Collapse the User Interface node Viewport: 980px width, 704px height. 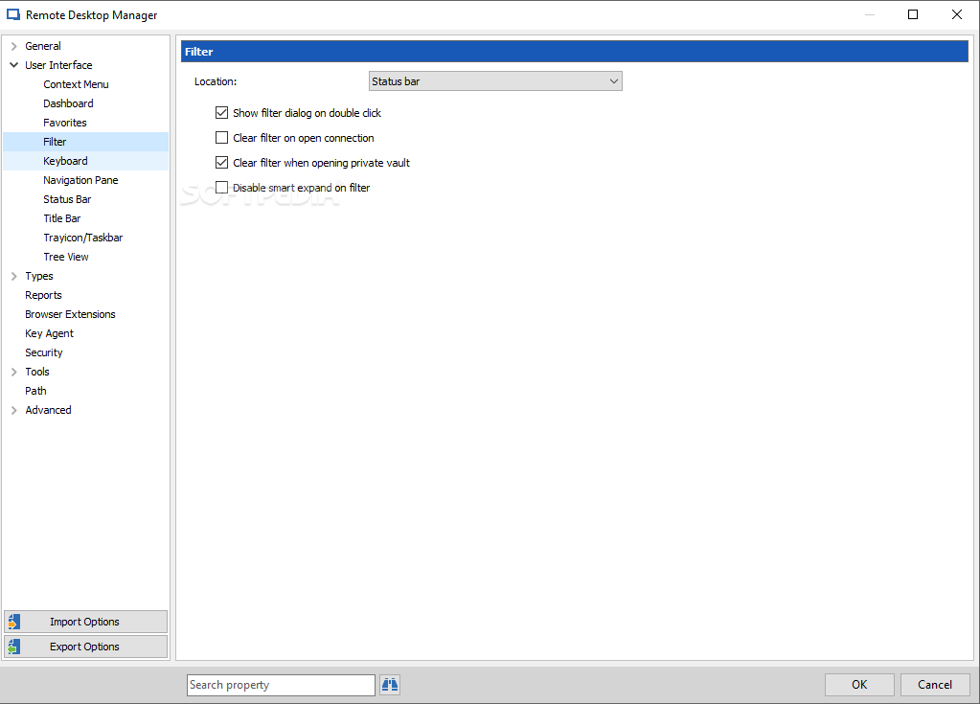[13, 65]
